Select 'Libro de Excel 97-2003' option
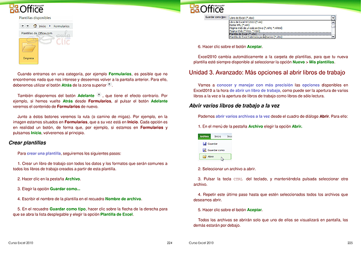The height and width of the screenshot is (255, 361). (245, 22)
